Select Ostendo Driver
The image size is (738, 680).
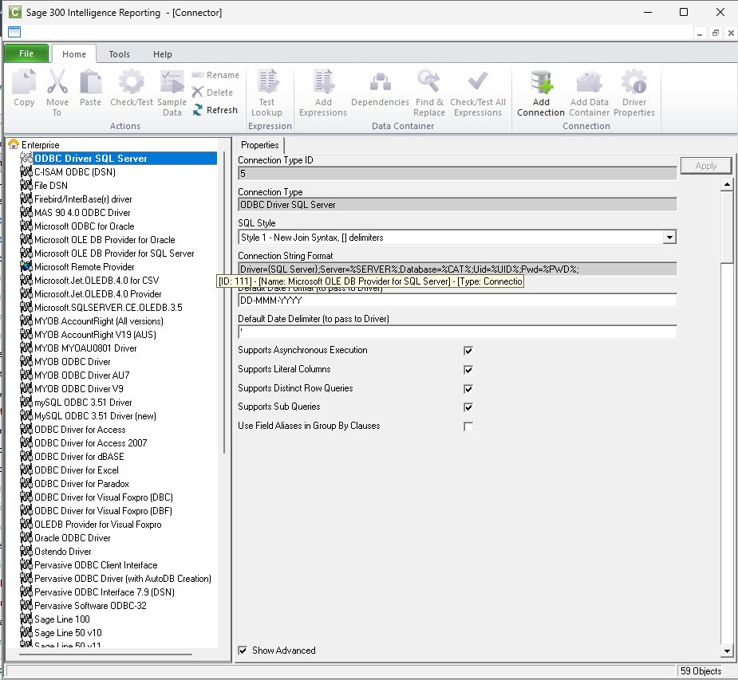(x=63, y=552)
